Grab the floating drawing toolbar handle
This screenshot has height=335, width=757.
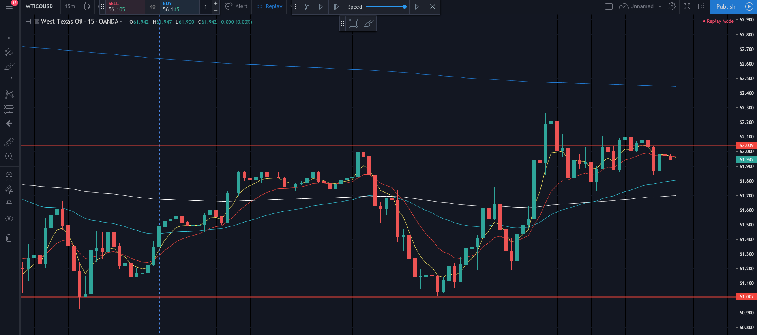[342, 24]
